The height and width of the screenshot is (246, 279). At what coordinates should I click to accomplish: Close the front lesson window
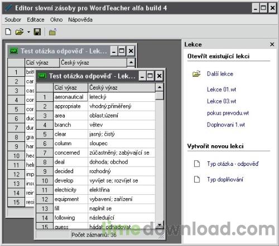[159, 76]
